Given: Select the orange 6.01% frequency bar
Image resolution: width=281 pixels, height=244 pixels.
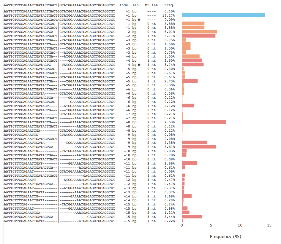Looking at the screenshot, I should point(199,32).
